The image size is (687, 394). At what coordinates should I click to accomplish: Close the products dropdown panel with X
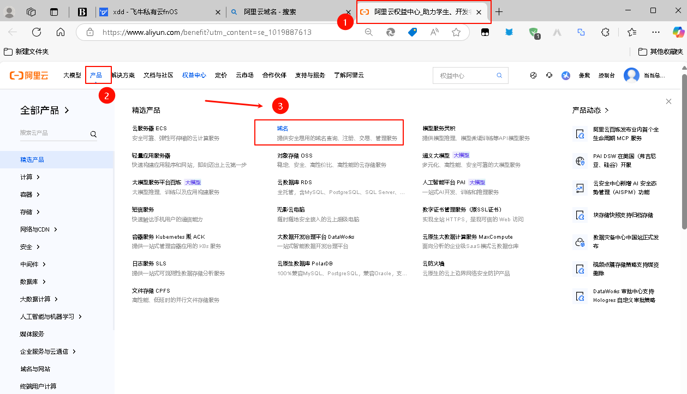pyautogui.click(x=669, y=101)
